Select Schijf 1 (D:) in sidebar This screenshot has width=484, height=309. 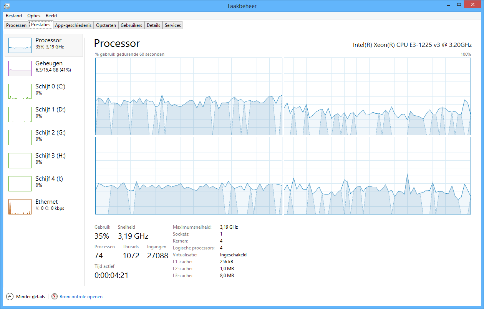(43, 115)
